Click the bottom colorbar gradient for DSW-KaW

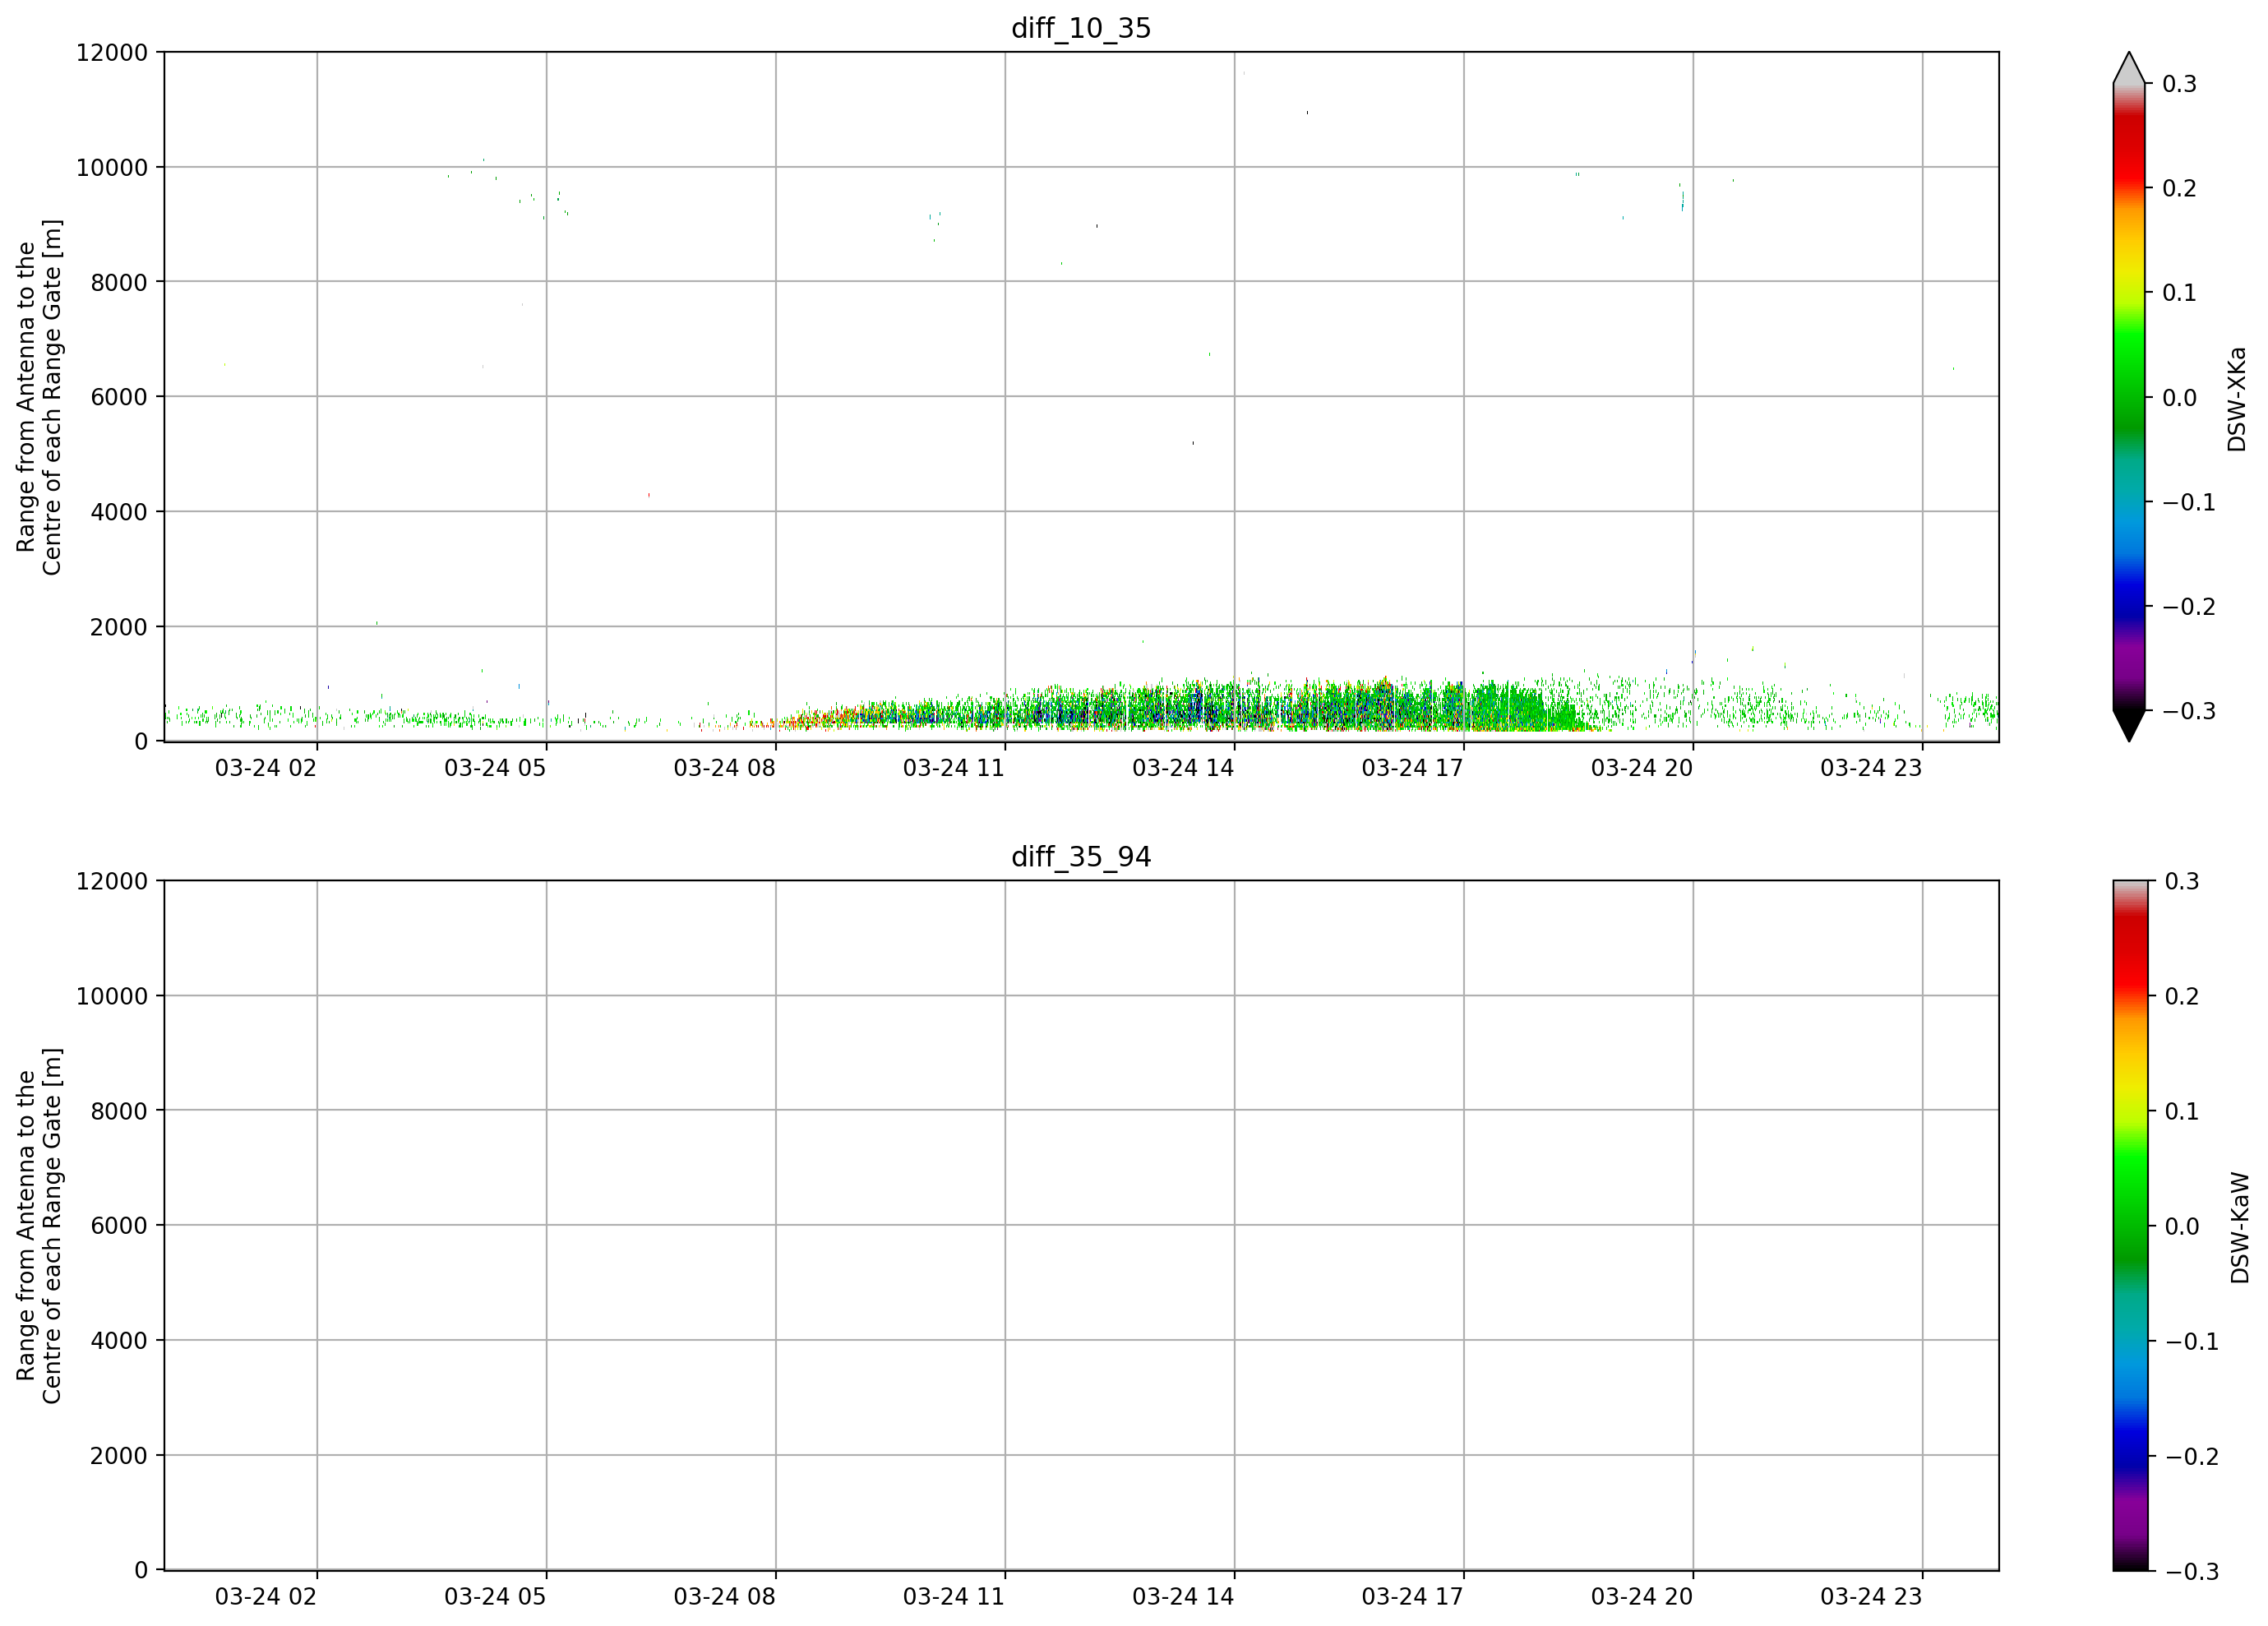coord(2129,1226)
